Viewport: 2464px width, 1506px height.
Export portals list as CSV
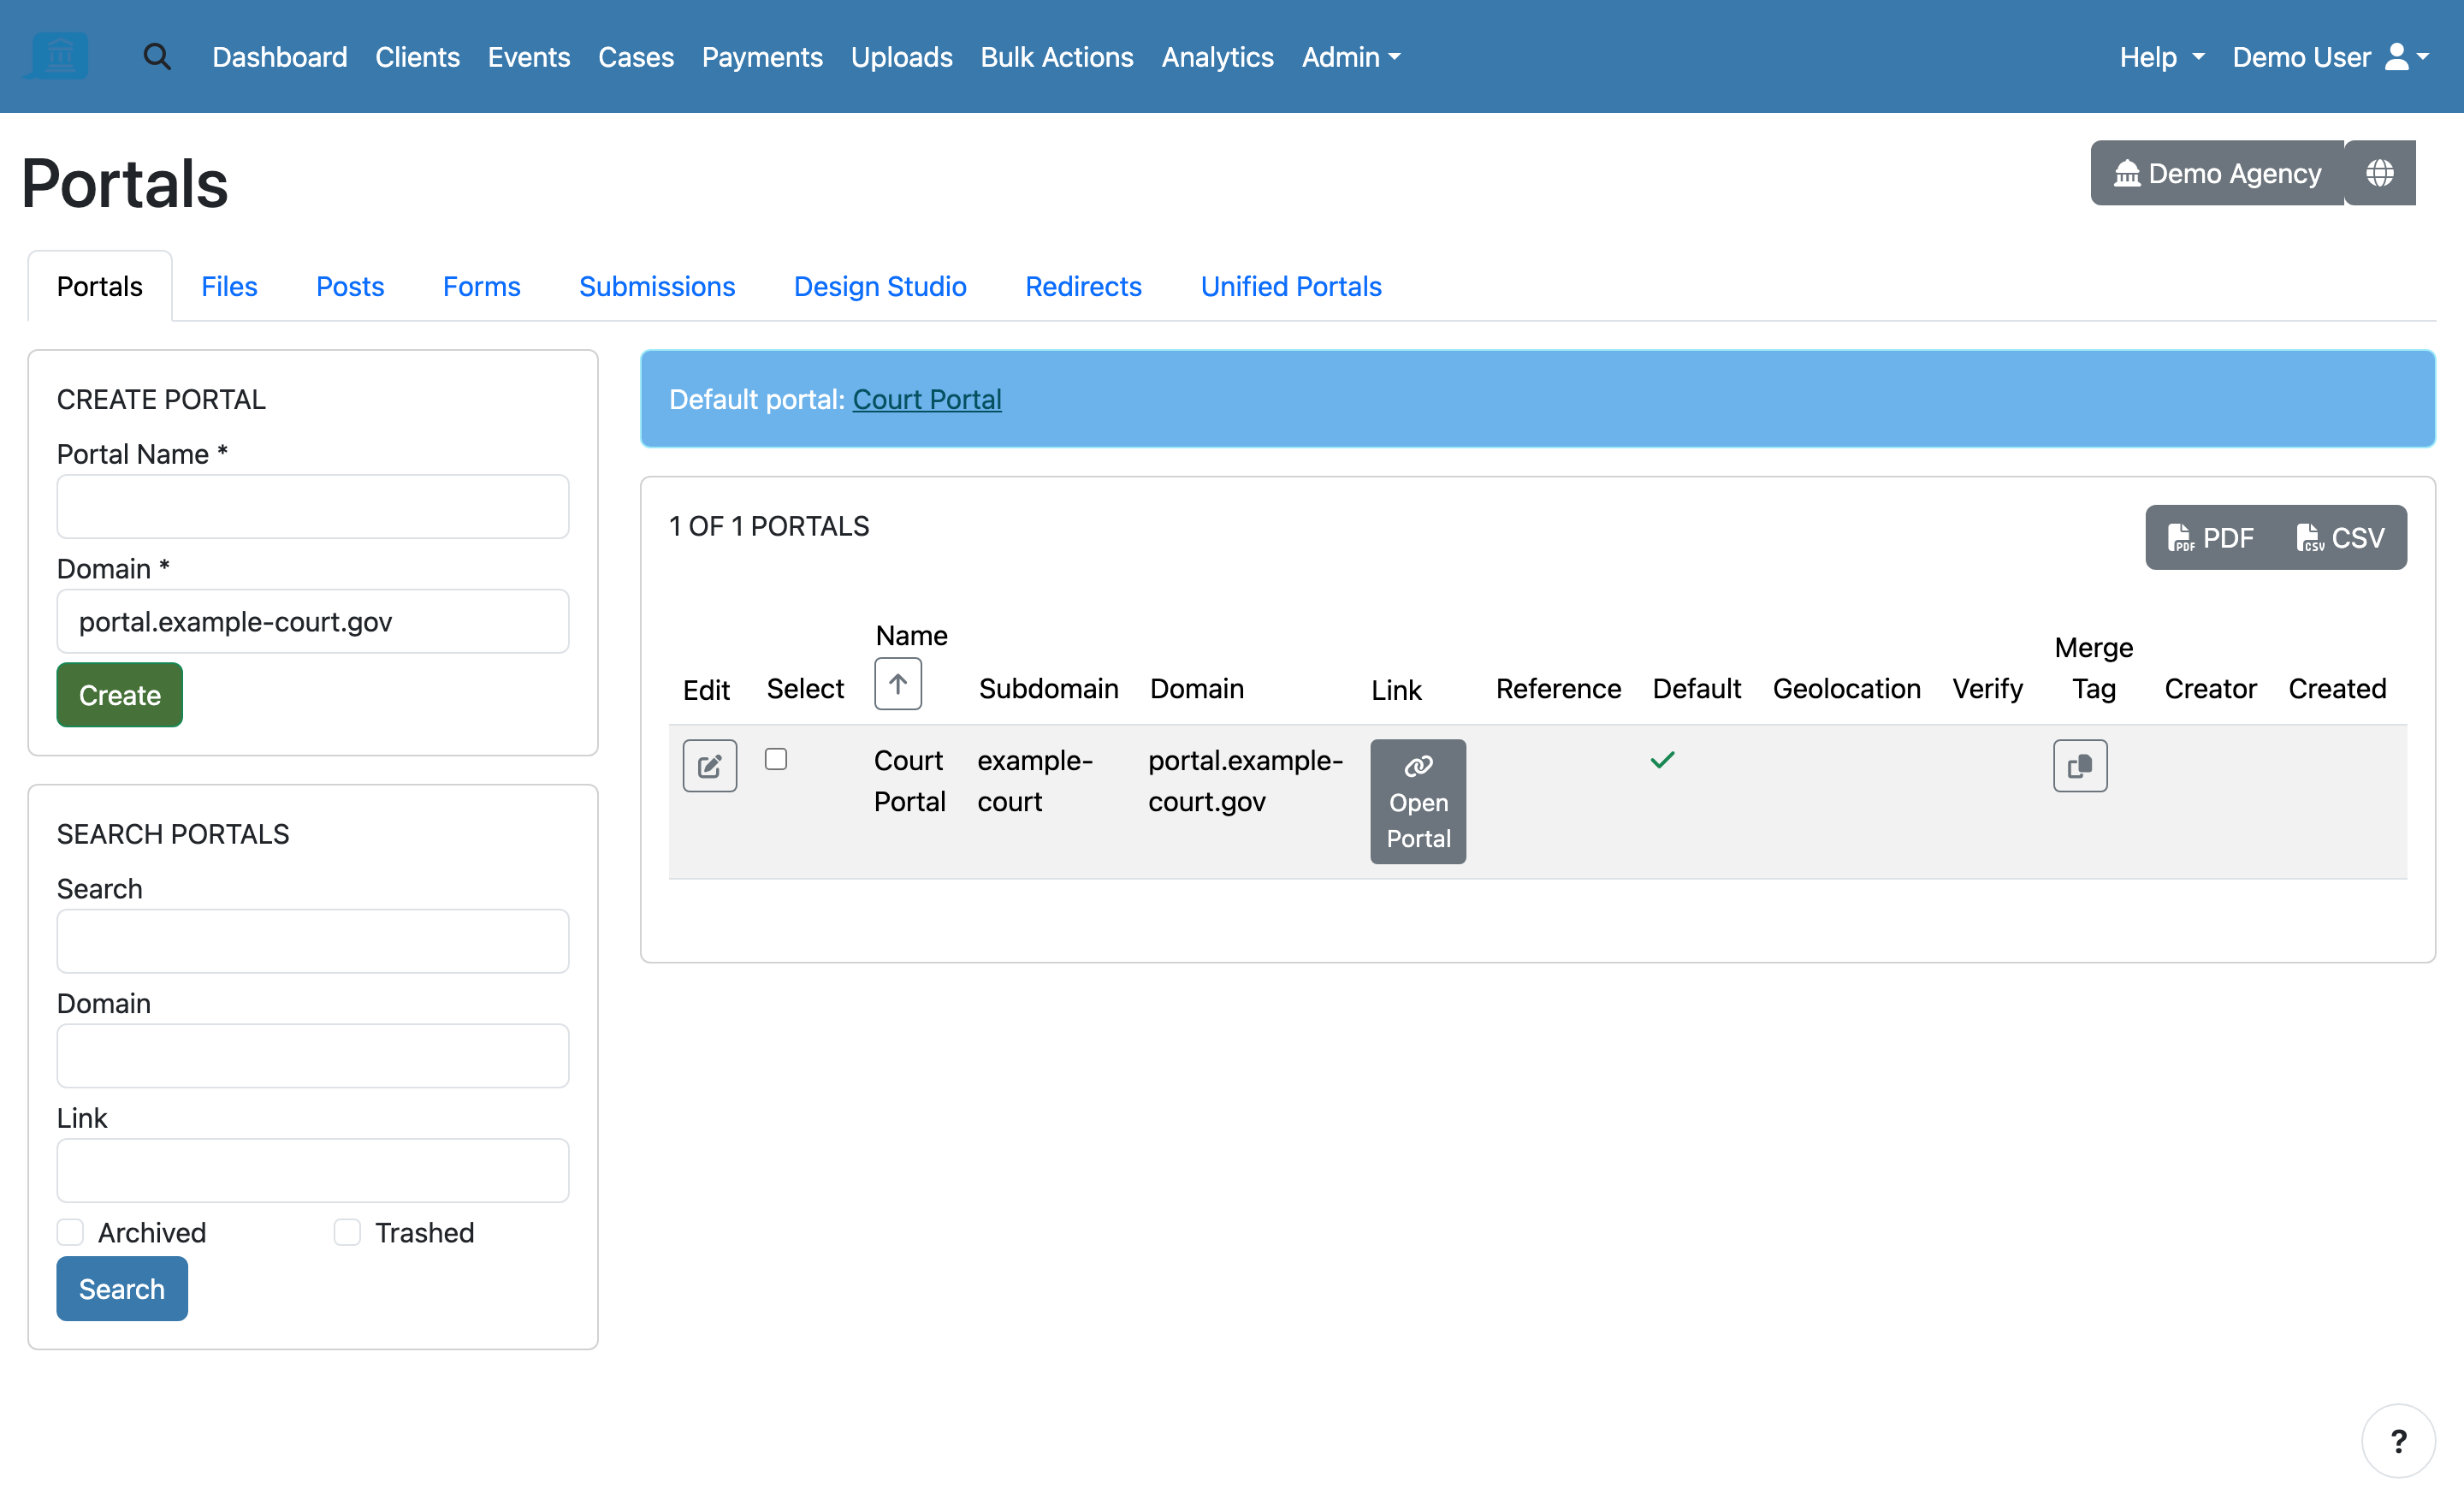(2341, 538)
